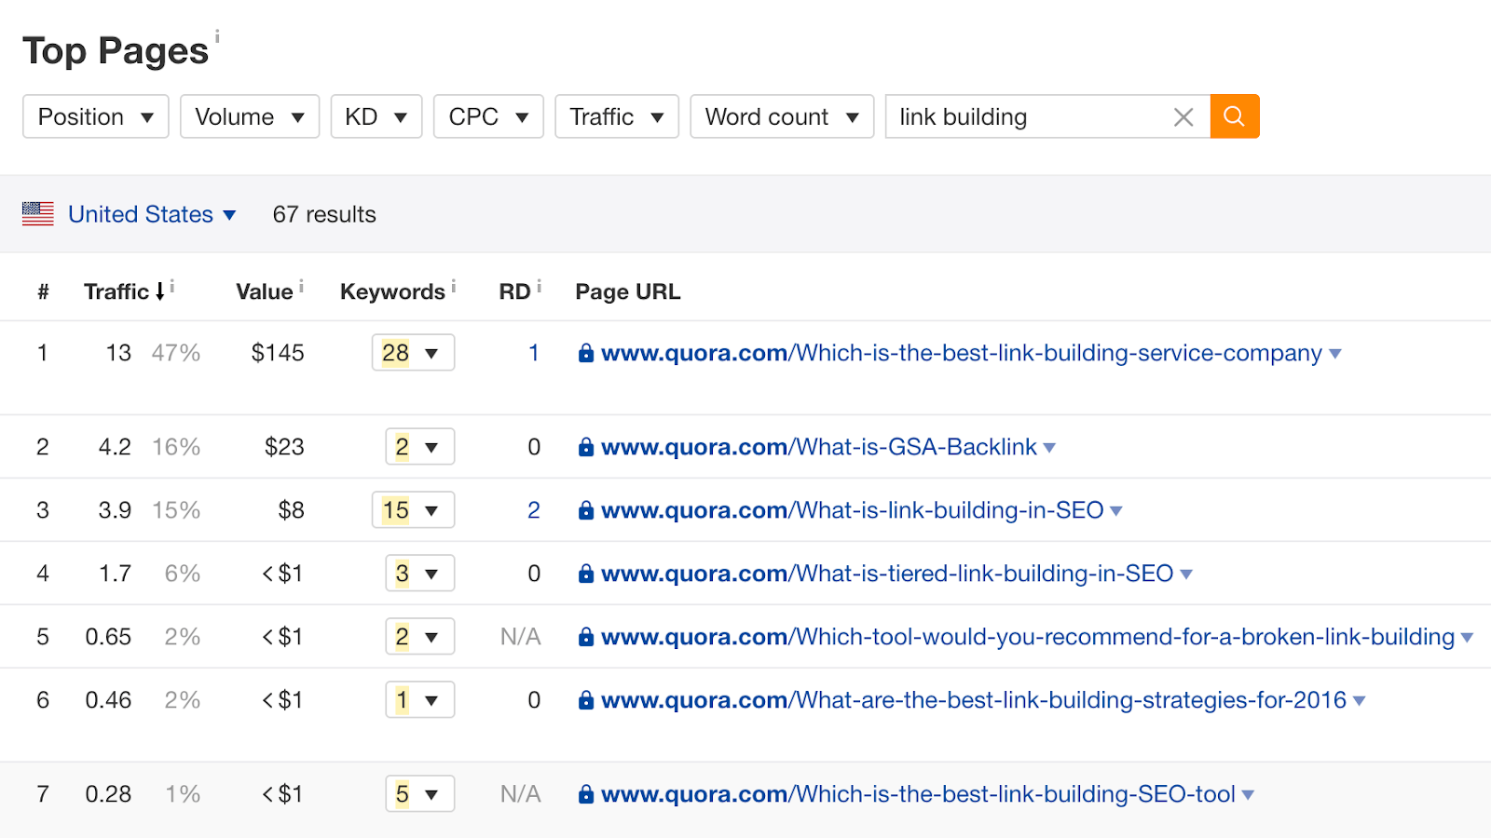Click the '67 results' count text
1491x838 pixels.
pos(324,214)
